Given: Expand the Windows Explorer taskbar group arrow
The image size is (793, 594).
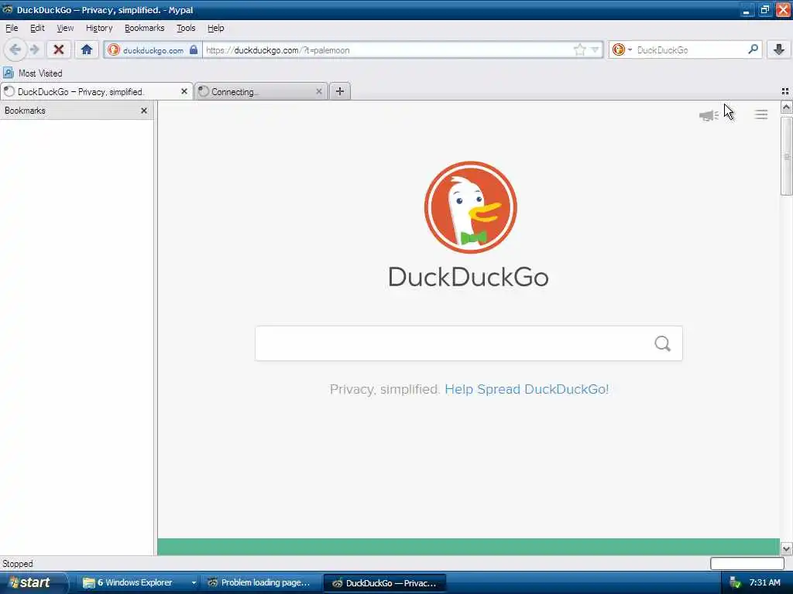Looking at the screenshot, I should (193, 582).
